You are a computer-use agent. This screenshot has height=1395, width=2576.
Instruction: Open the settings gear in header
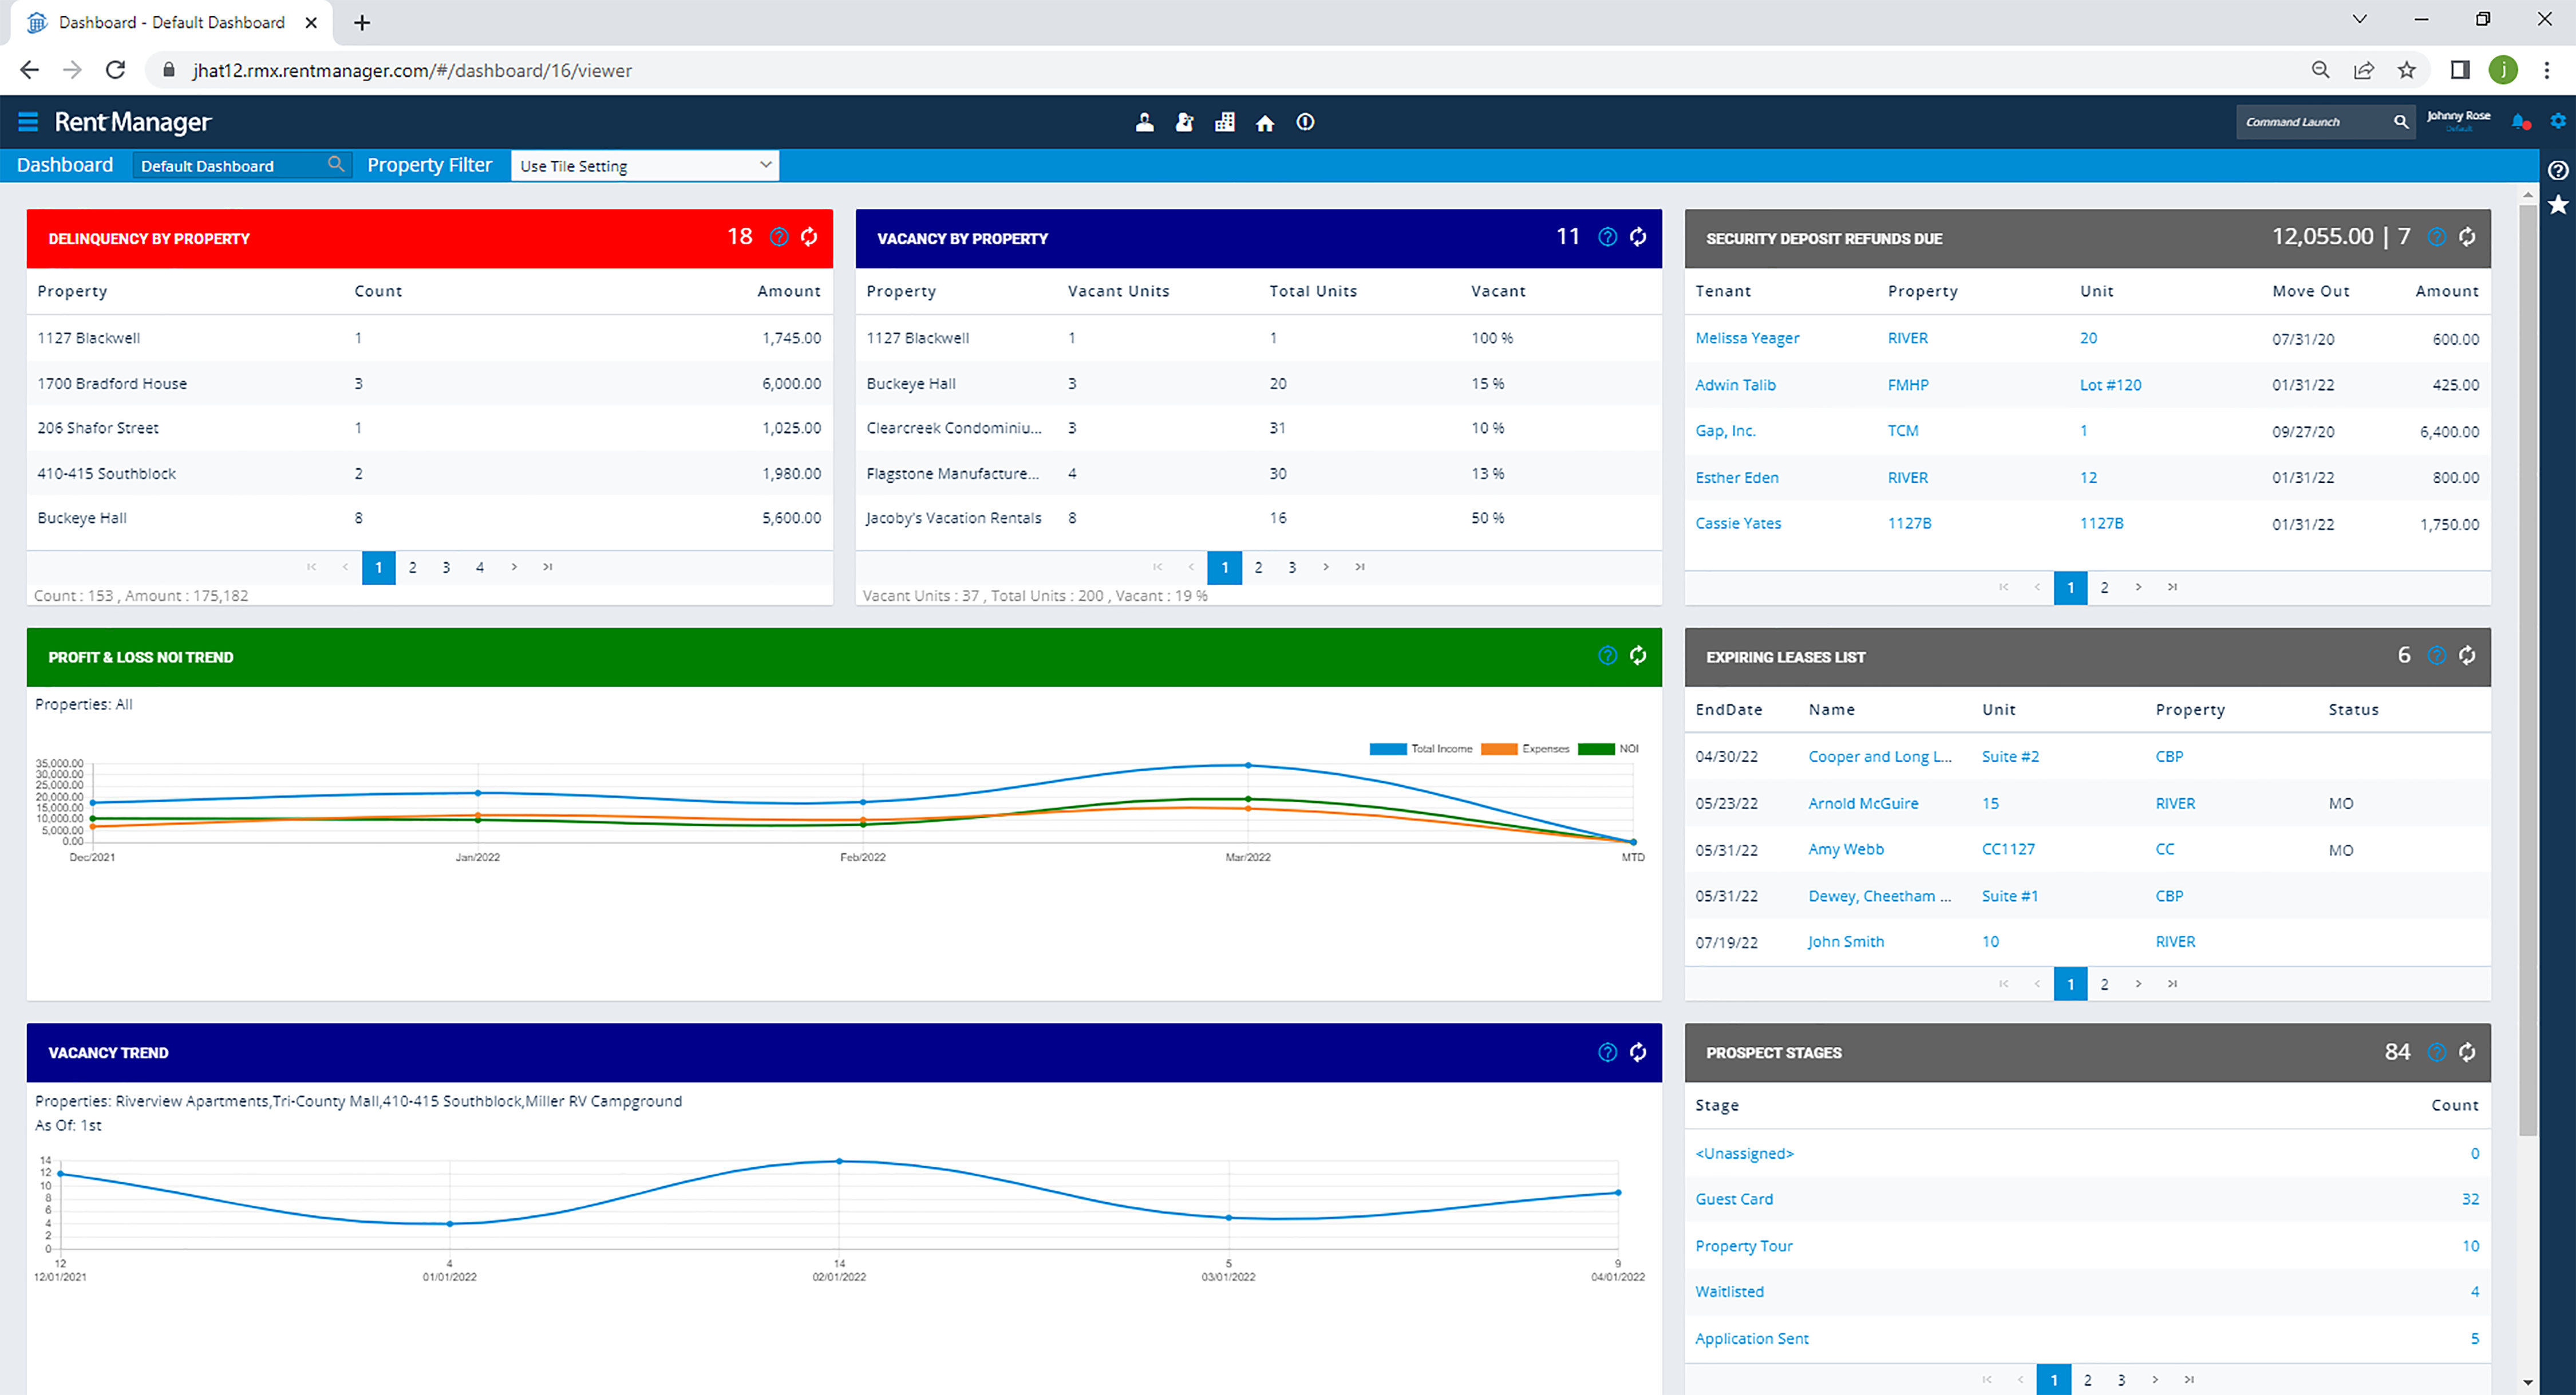click(2557, 121)
